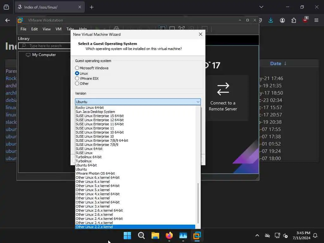This screenshot has height=243, width=324.
Task: Open Firefox extensions puzzle icon
Action: pyautogui.click(x=294, y=20)
